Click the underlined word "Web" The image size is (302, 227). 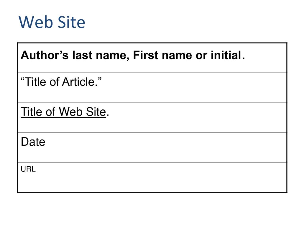click(x=70, y=112)
